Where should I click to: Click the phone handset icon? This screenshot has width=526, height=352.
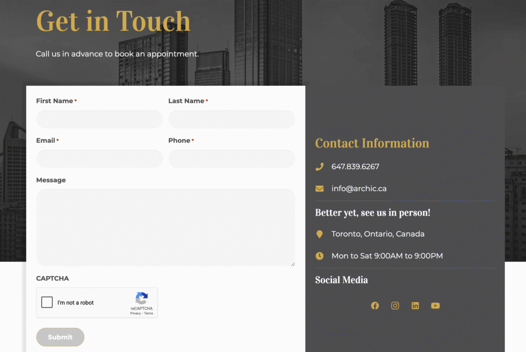coord(320,167)
